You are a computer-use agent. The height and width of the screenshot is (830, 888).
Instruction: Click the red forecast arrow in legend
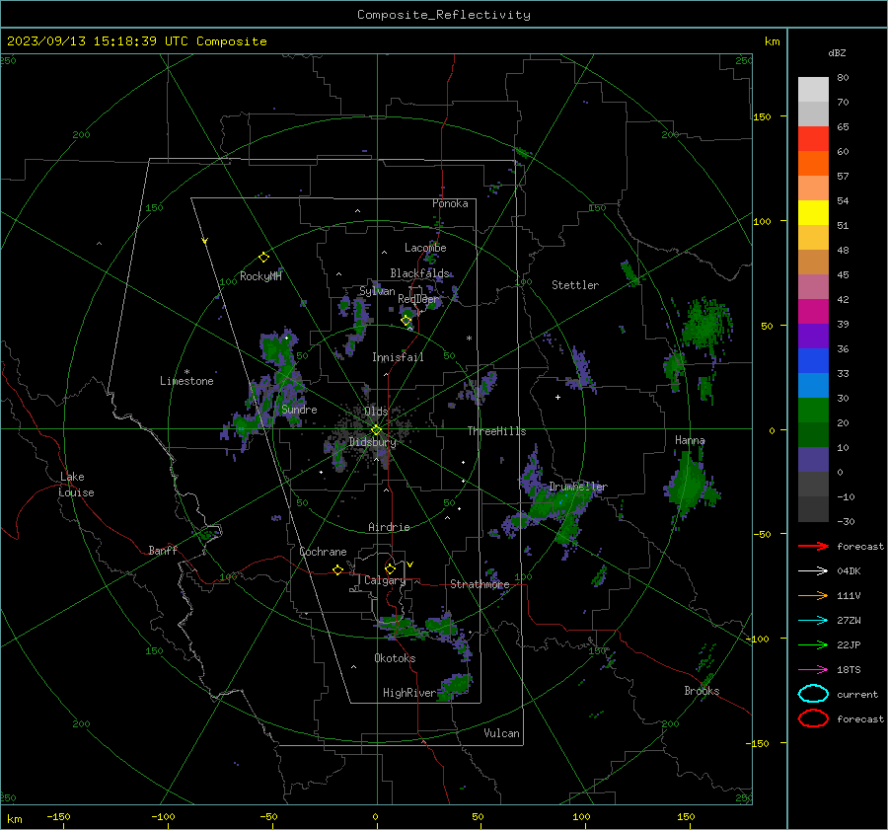(813, 546)
